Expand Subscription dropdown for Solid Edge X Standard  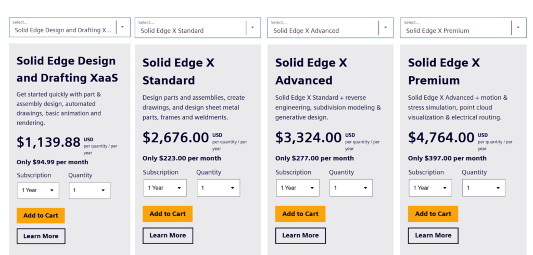coord(165,187)
